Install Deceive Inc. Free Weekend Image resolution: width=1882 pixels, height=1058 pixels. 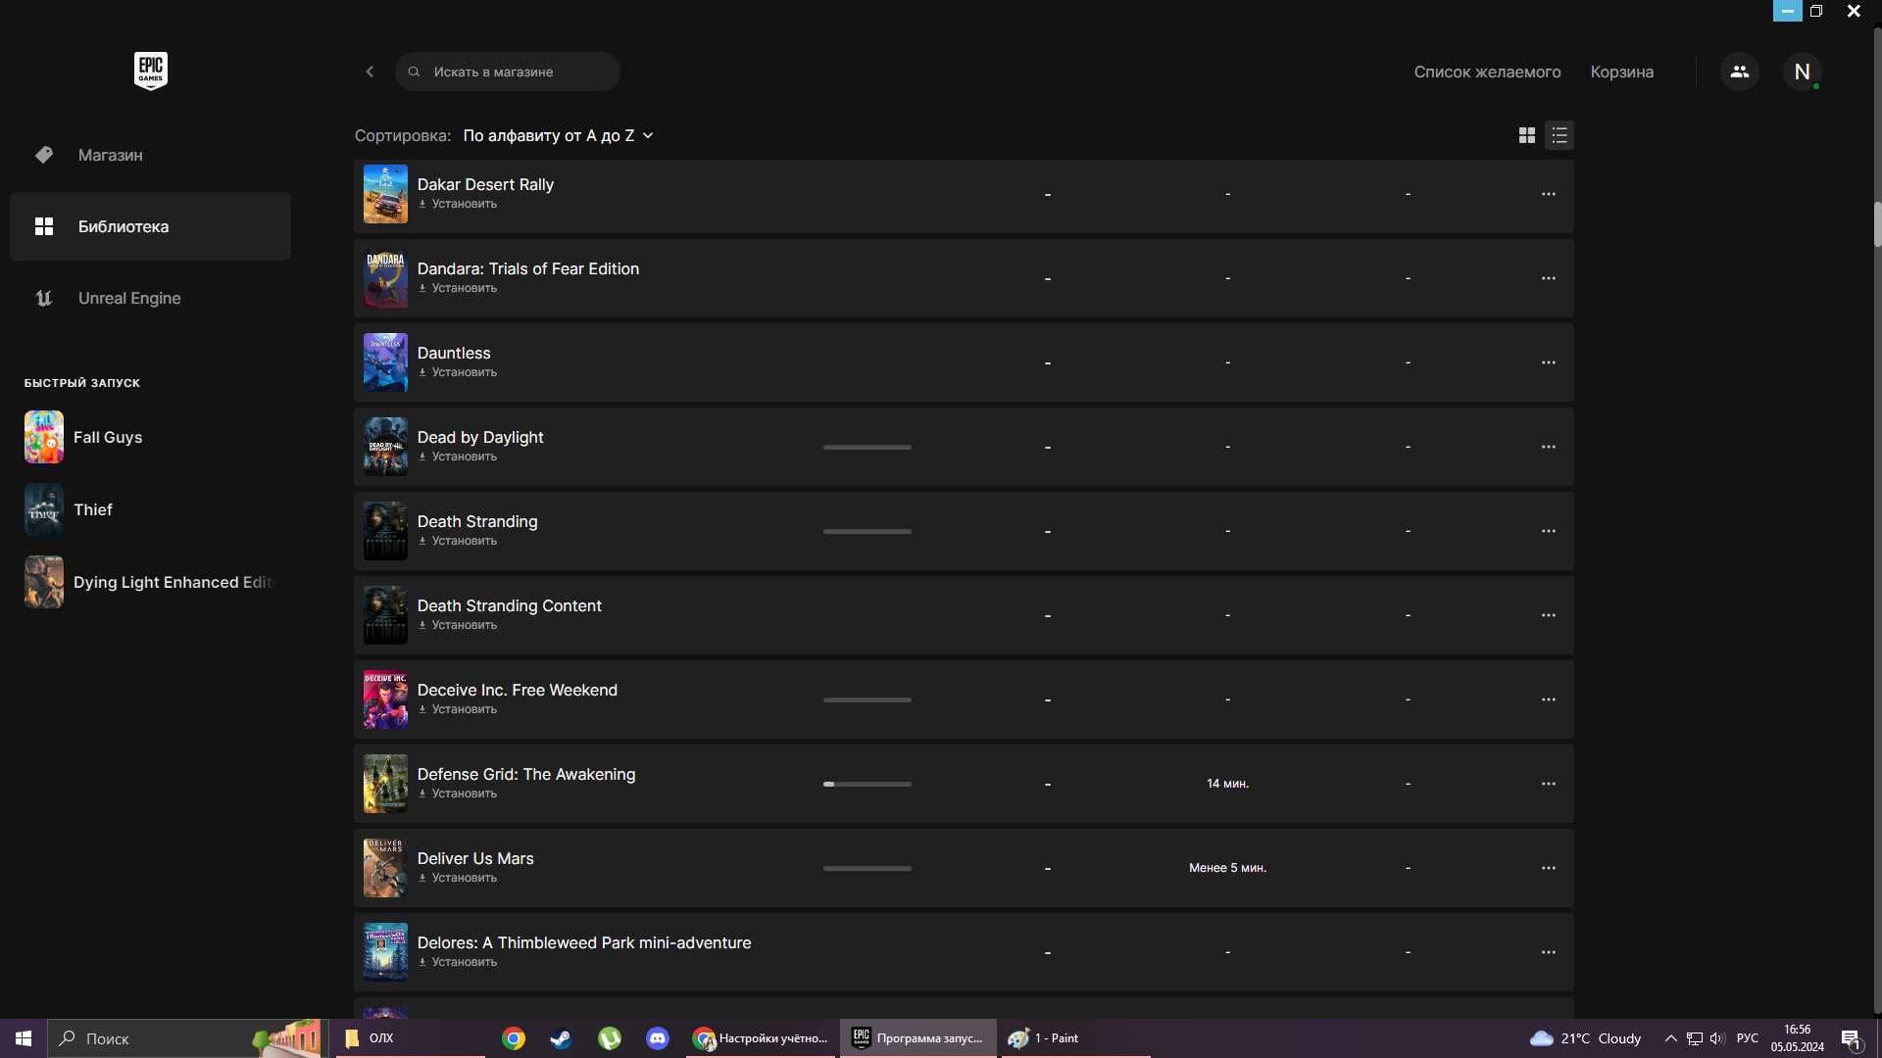coord(458,709)
